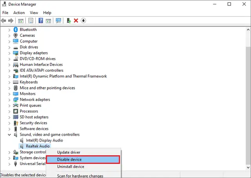Screen dimensions: 251x178
Task: Click the red X uninstall device icon
Action: 76,21
